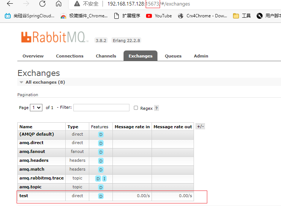281x206 pixels.
Task: Open the amq.fanout exchange
Action: pyautogui.click(x=32, y=151)
